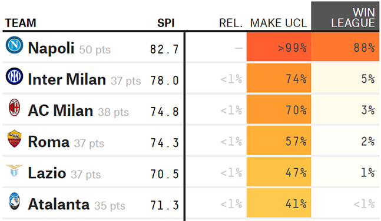Select Napoli's 88% win league cell

[345, 46]
